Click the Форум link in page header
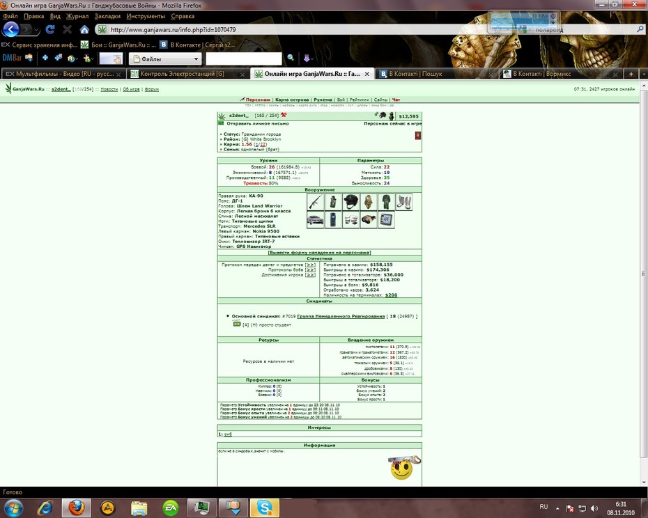Viewport: 648px width, 518px height. point(152,89)
